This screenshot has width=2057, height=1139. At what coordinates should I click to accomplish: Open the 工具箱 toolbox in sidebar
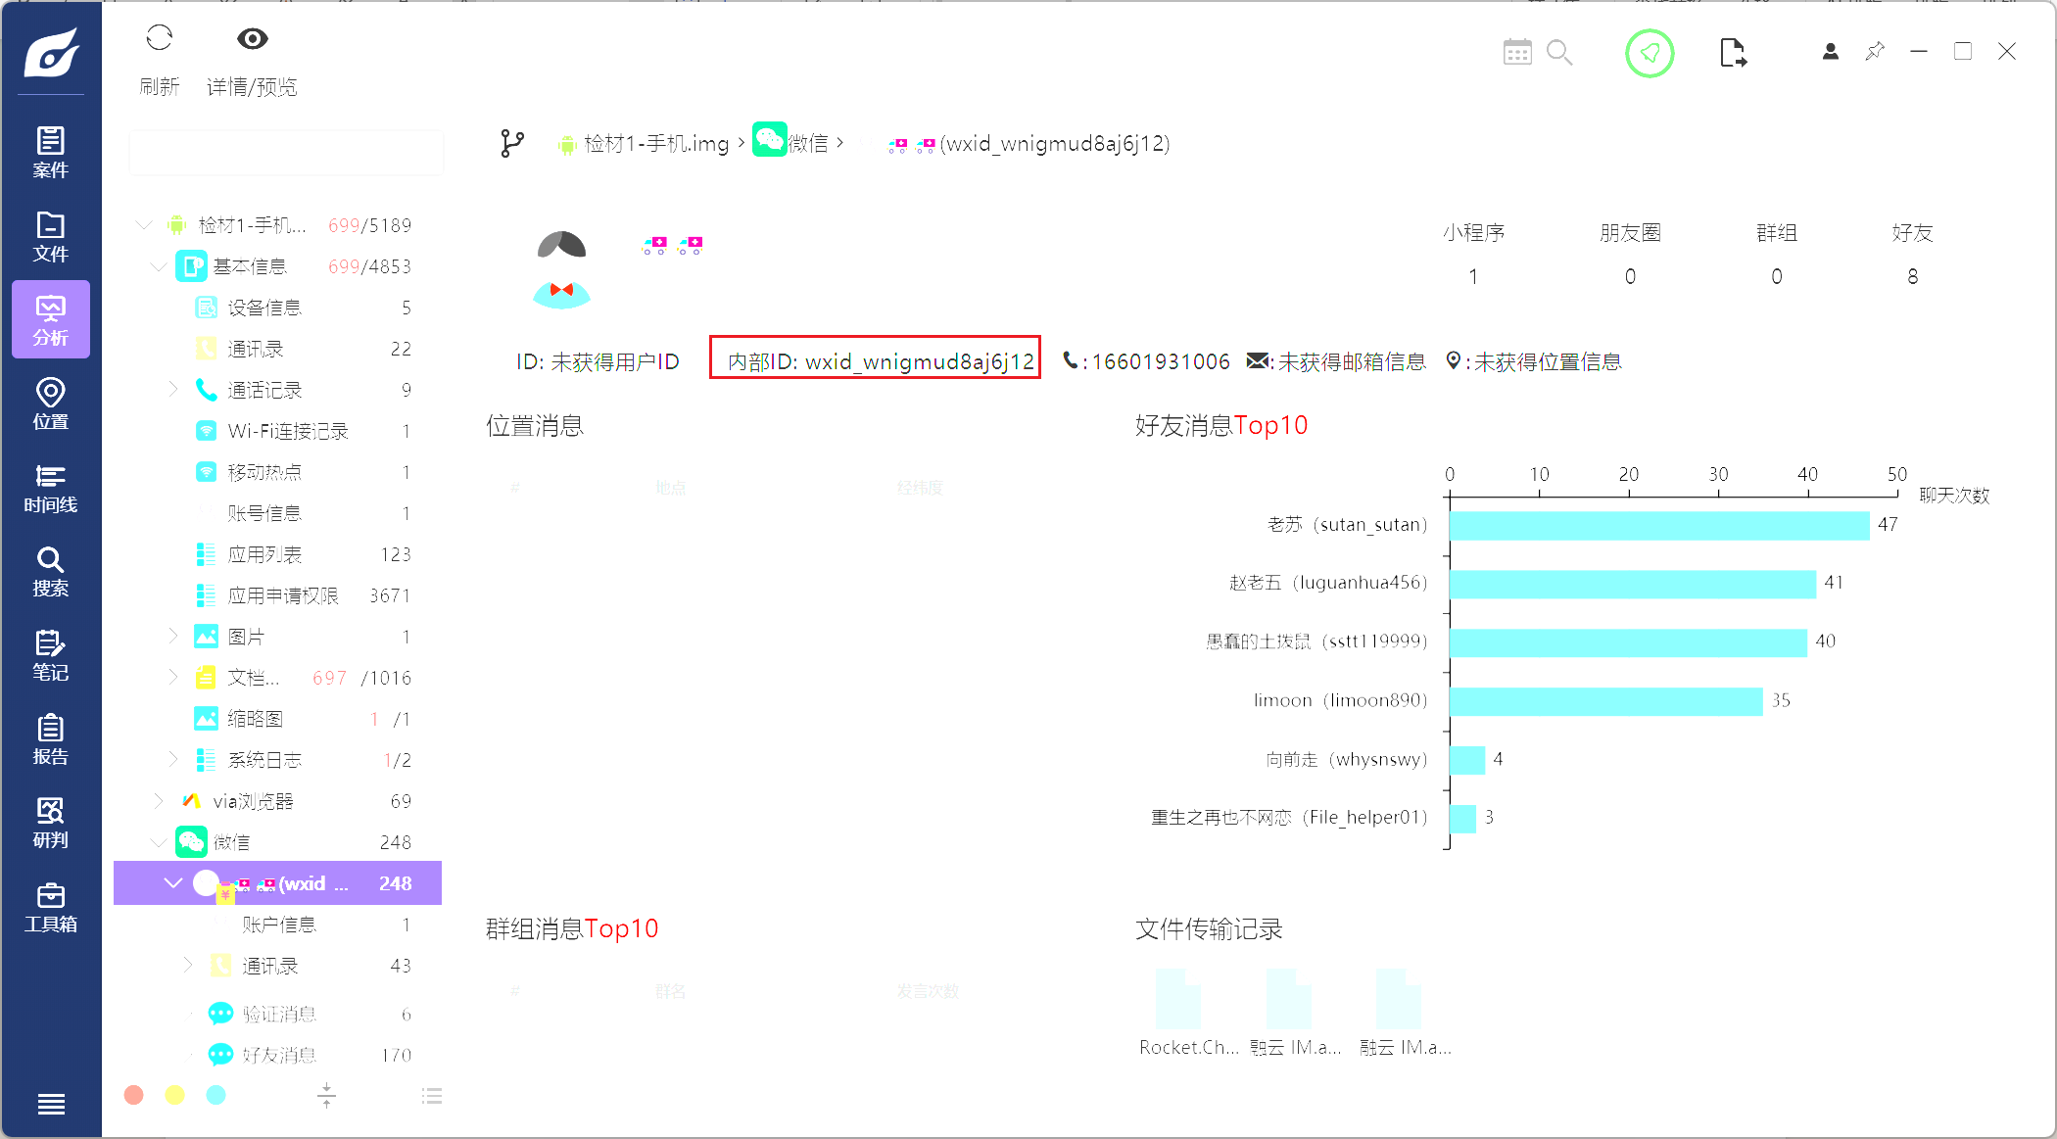(51, 907)
